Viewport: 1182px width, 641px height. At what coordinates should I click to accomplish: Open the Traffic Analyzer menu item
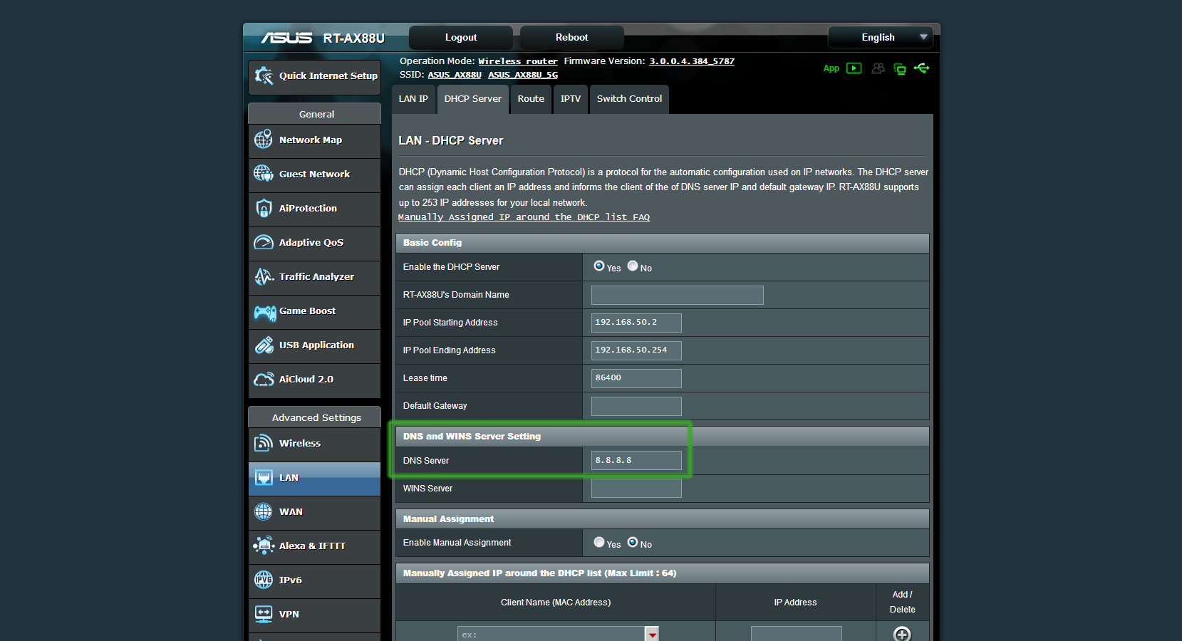tap(314, 277)
